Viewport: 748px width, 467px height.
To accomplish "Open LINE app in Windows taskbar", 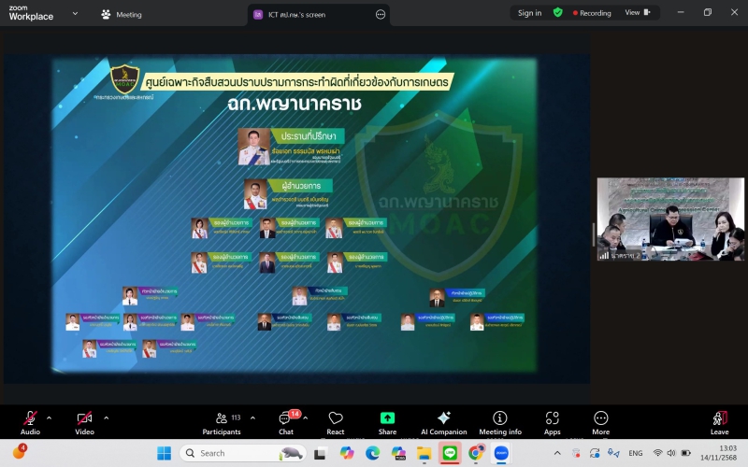I will click(x=450, y=453).
